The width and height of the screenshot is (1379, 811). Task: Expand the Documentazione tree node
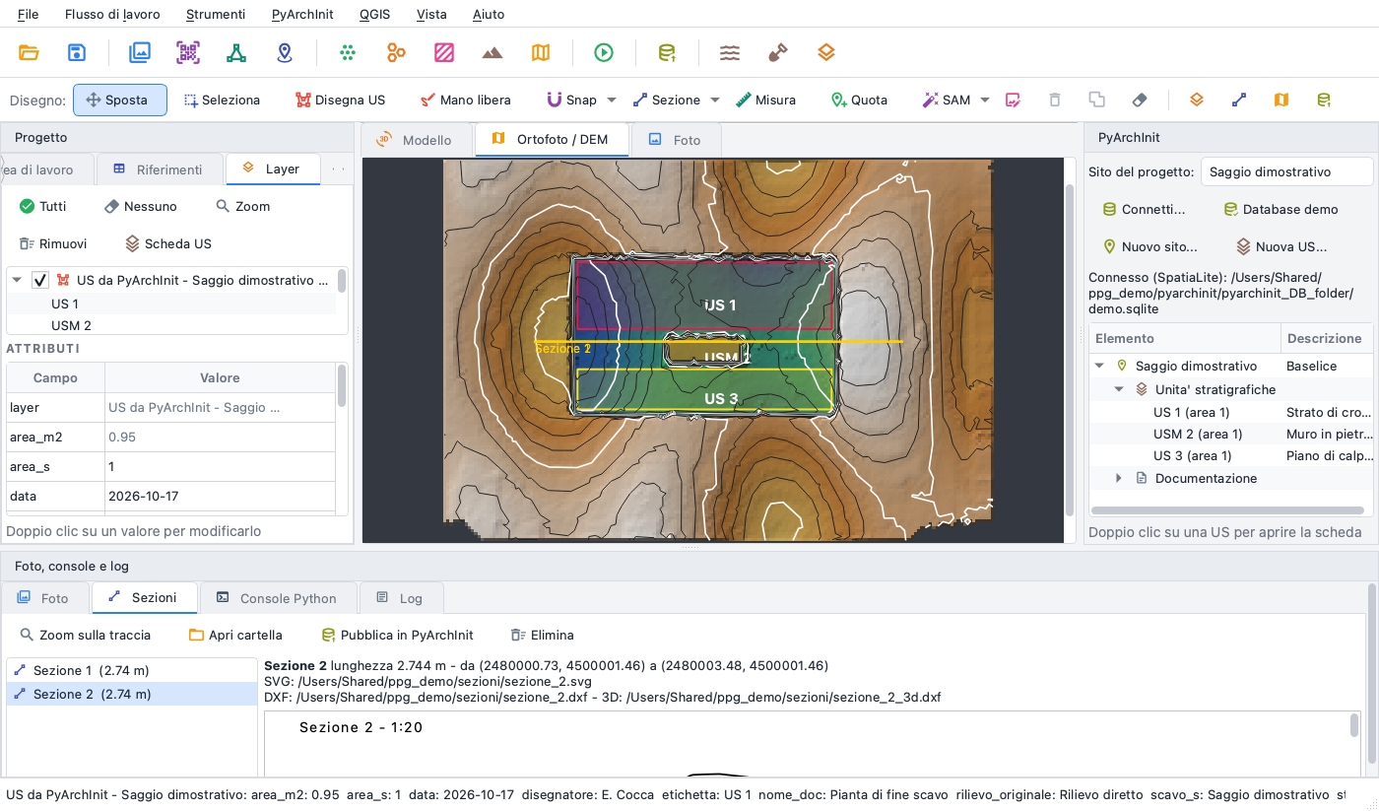[x=1119, y=478]
